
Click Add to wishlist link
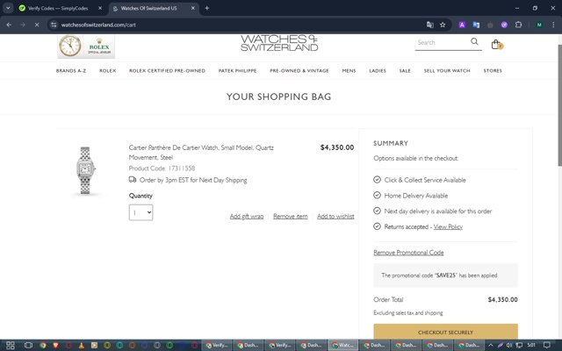pyautogui.click(x=335, y=217)
